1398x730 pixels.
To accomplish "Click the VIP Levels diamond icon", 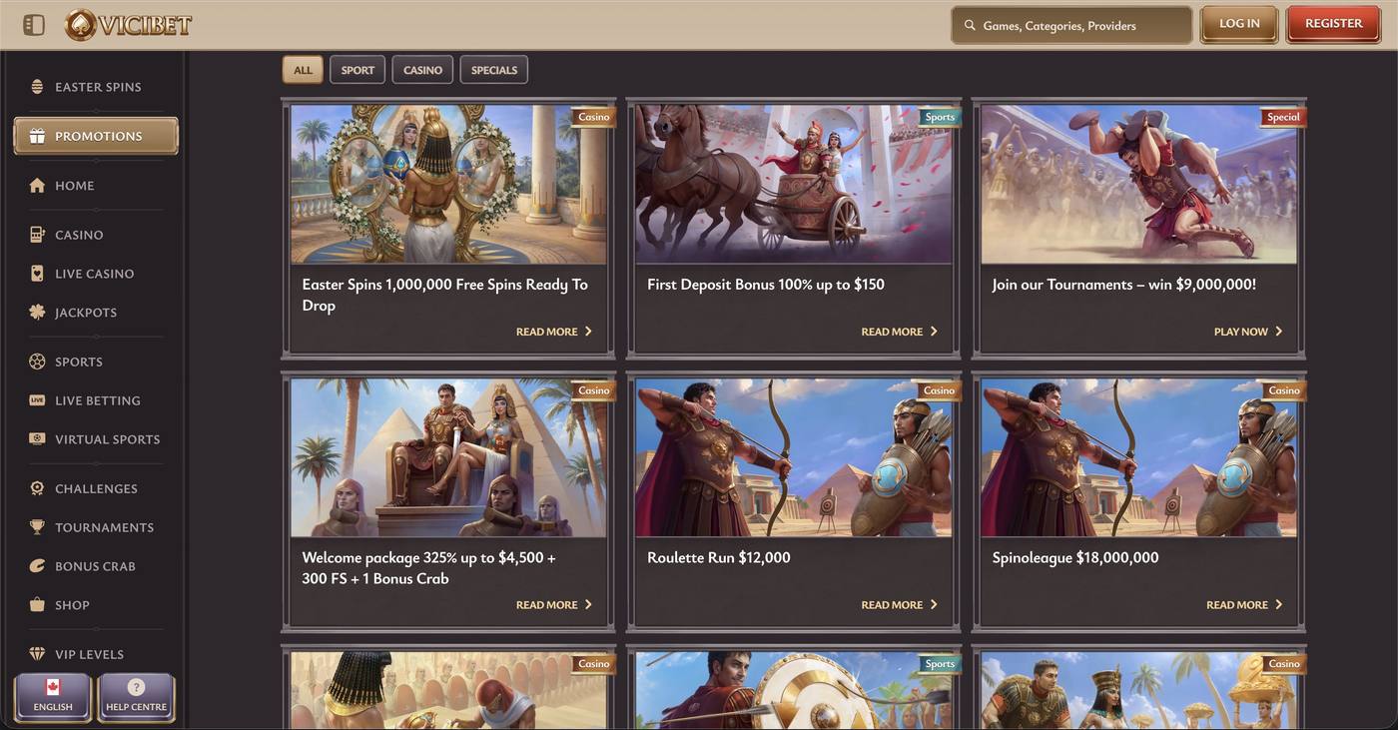I will coord(37,654).
